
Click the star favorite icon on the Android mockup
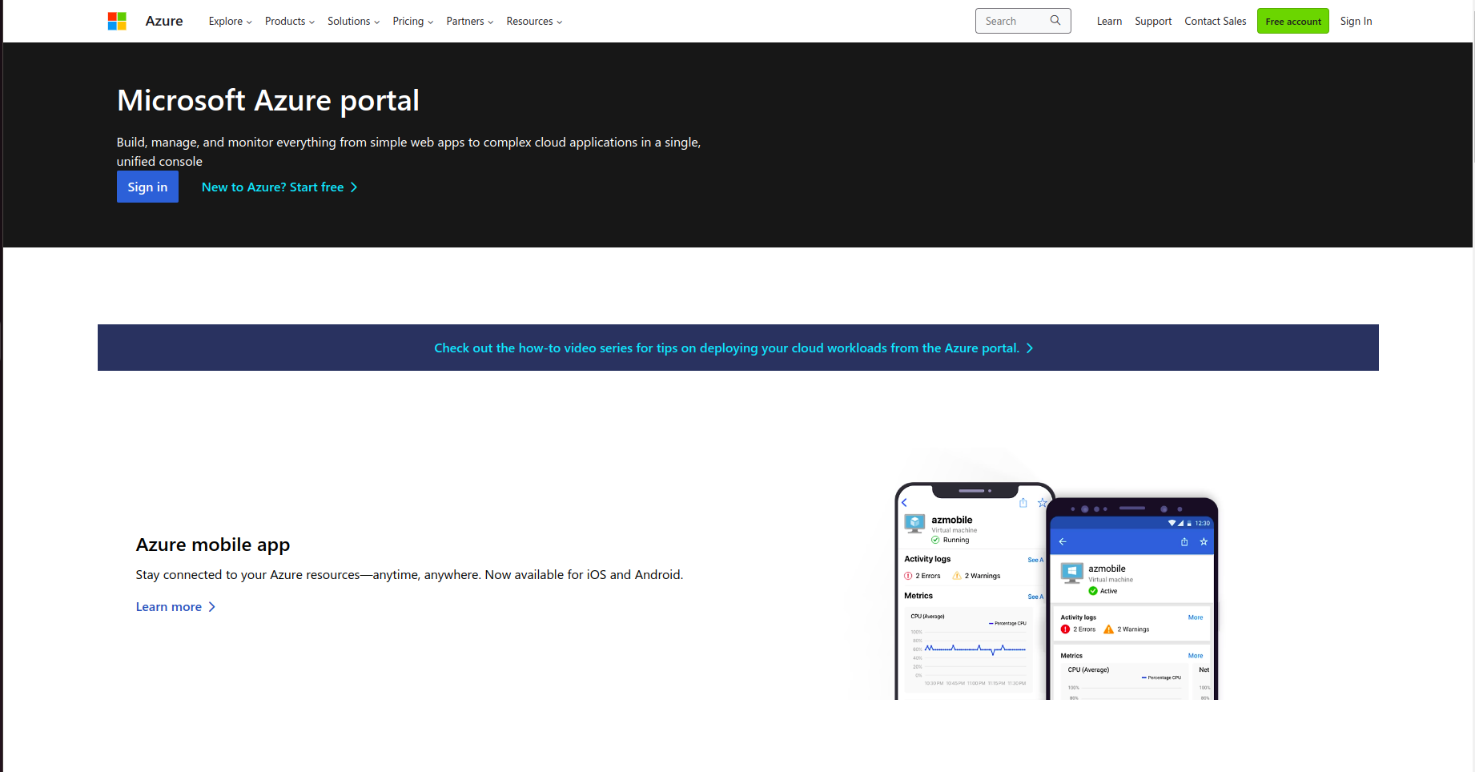(x=1203, y=541)
